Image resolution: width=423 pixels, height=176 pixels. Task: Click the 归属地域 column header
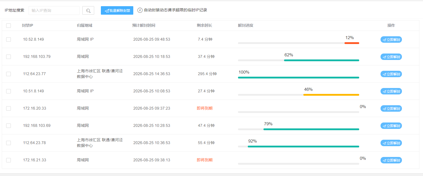tap(85, 25)
